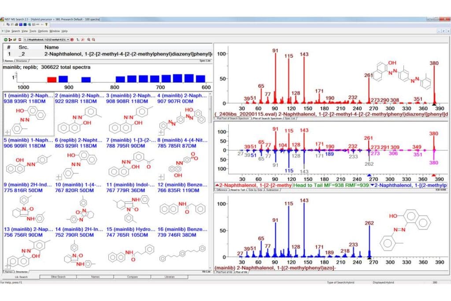Enable the Subtraction comparison mode
The height and width of the screenshot is (301, 451).
point(273,191)
